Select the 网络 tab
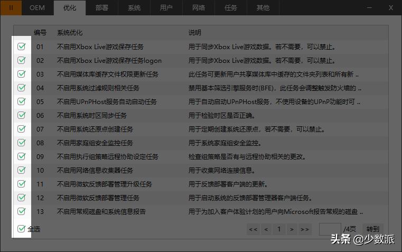The width and height of the screenshot is (402, 252). click(x=199, y=8)
